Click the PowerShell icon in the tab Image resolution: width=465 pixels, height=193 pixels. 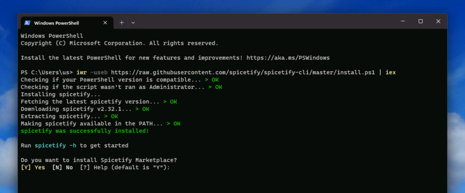pyautogui.click(x=27, y=23)
